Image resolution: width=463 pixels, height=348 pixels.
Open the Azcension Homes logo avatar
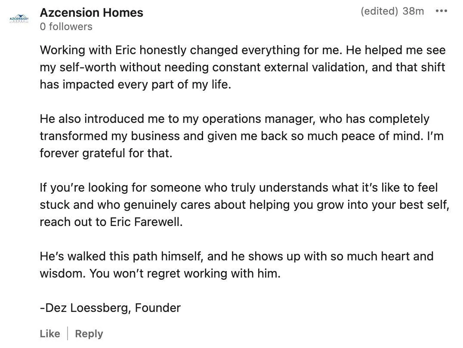(x=19, y=18)
